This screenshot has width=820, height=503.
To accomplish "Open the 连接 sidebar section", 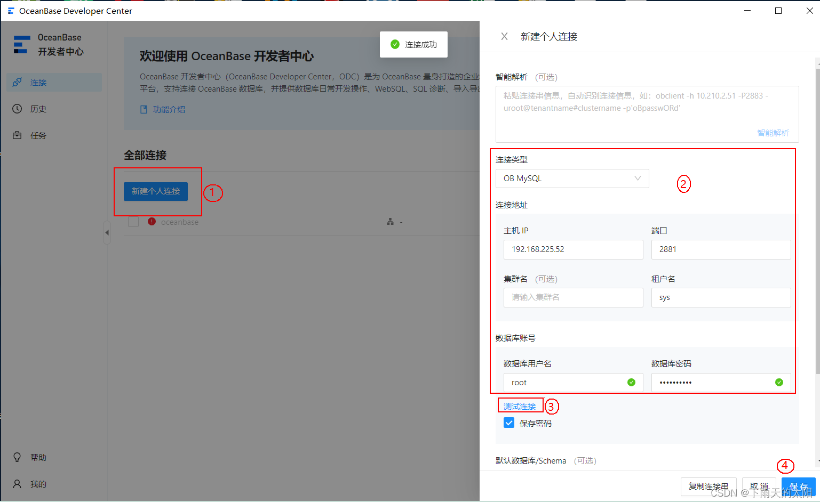I will click(54, 82).
